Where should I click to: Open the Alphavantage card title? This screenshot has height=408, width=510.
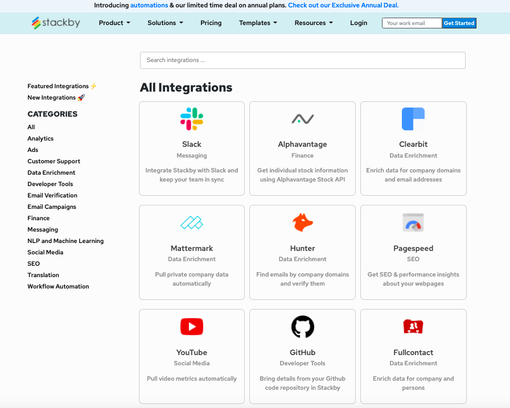point(302,145)
